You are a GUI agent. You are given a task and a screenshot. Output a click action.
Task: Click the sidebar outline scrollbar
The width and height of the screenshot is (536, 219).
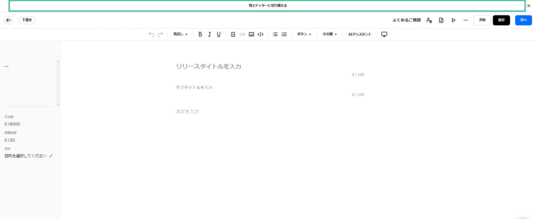[58, 83]
